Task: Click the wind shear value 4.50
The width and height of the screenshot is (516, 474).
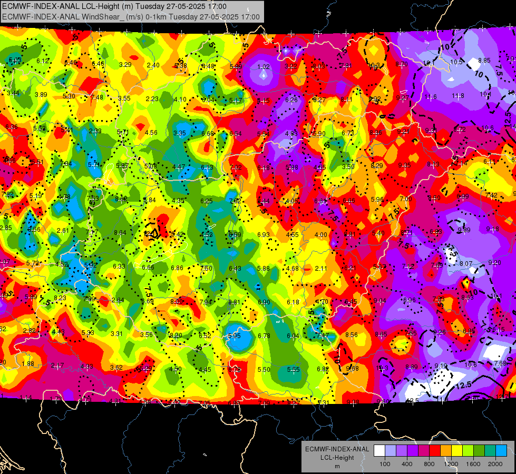Action: coord(175,369)
